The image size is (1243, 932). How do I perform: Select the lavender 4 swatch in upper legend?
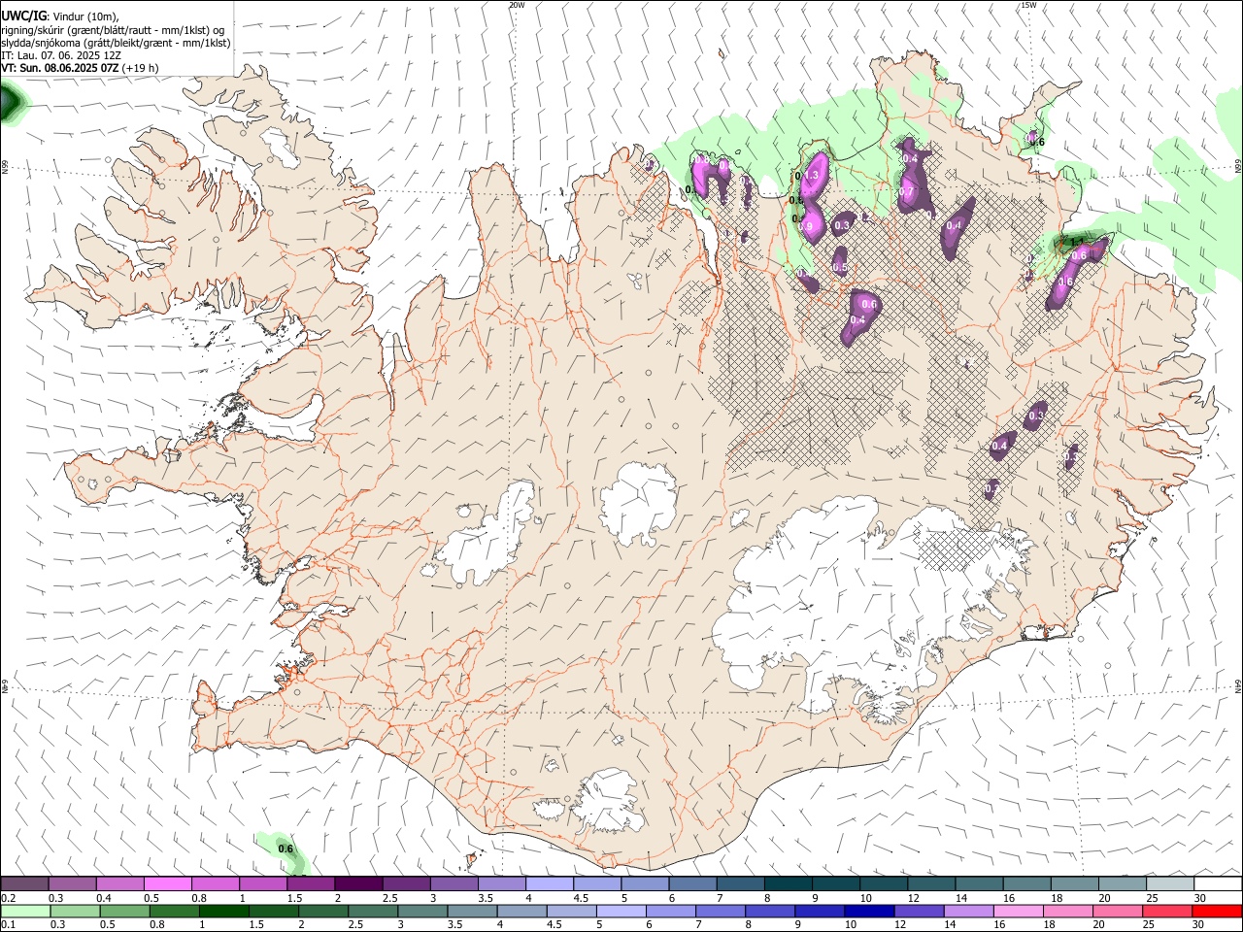(550, 883)
